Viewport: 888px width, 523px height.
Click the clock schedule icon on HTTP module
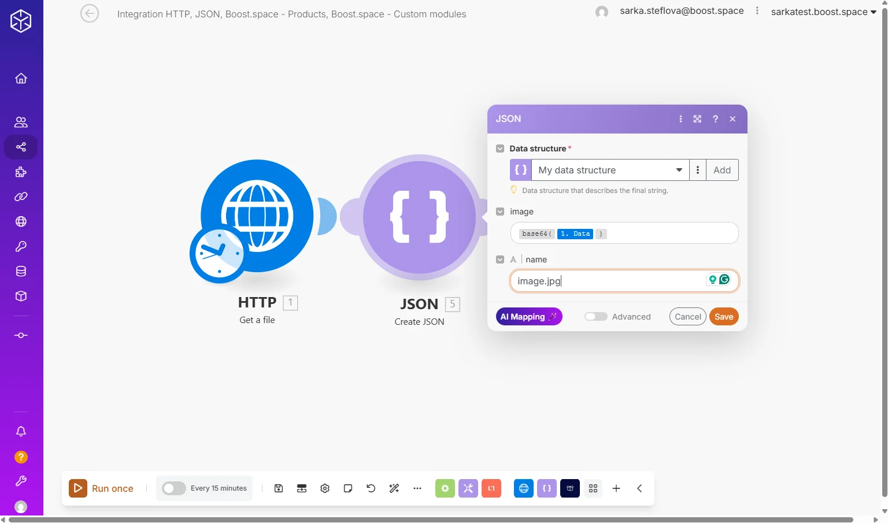click(219, 254)
